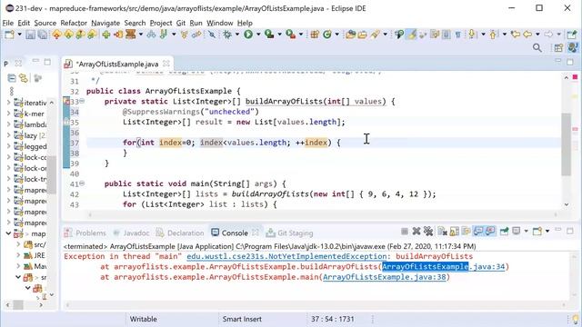Screen dimensions: 582x327
Task: Expand the JRE library tree node
Action: tap(18, 255)
